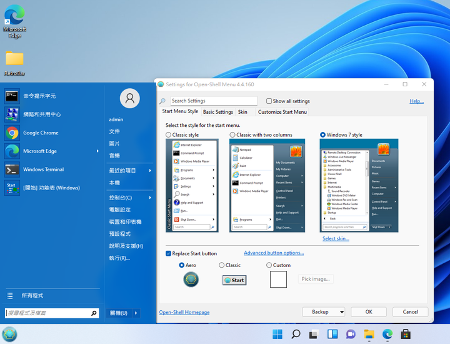The width and height of the screenshot is (450, 344).
Task: Click the Windows 7 style preview thumbnail
Action: pos(359,186)
